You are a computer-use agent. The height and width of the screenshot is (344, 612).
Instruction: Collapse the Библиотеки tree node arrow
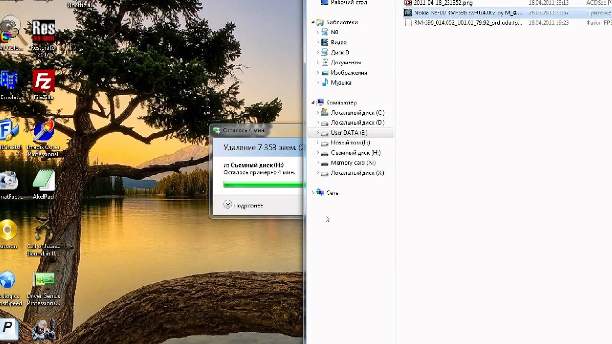click(313, 22)
